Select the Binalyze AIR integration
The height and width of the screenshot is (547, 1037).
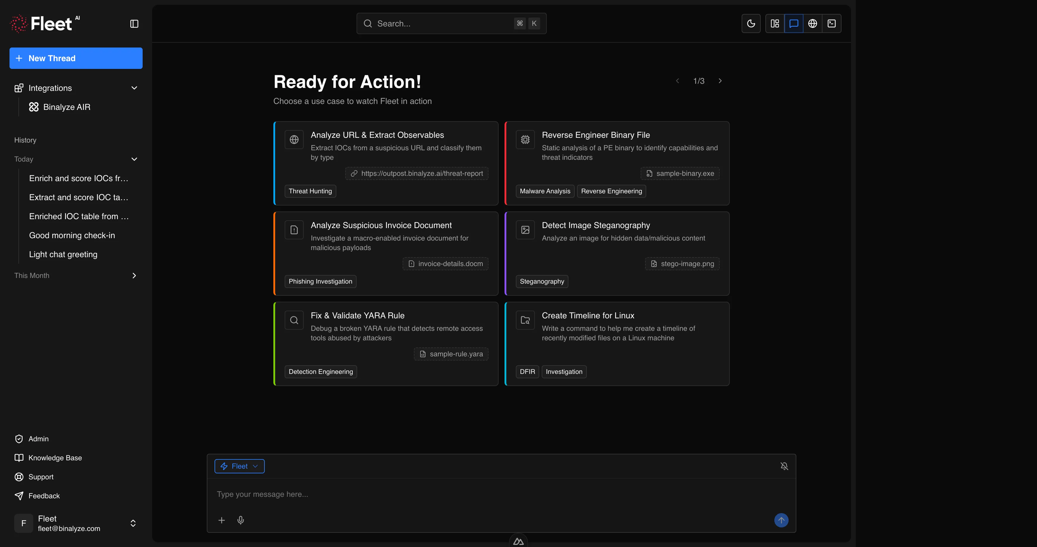tap(67, 107)
